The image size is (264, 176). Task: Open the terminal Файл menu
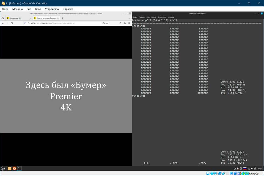click(x=135, y=17)
